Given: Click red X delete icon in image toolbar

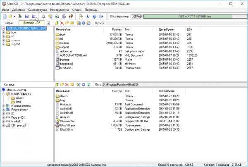Looking at the screenshot, I should pyautogui.click(x=62, y=23).
